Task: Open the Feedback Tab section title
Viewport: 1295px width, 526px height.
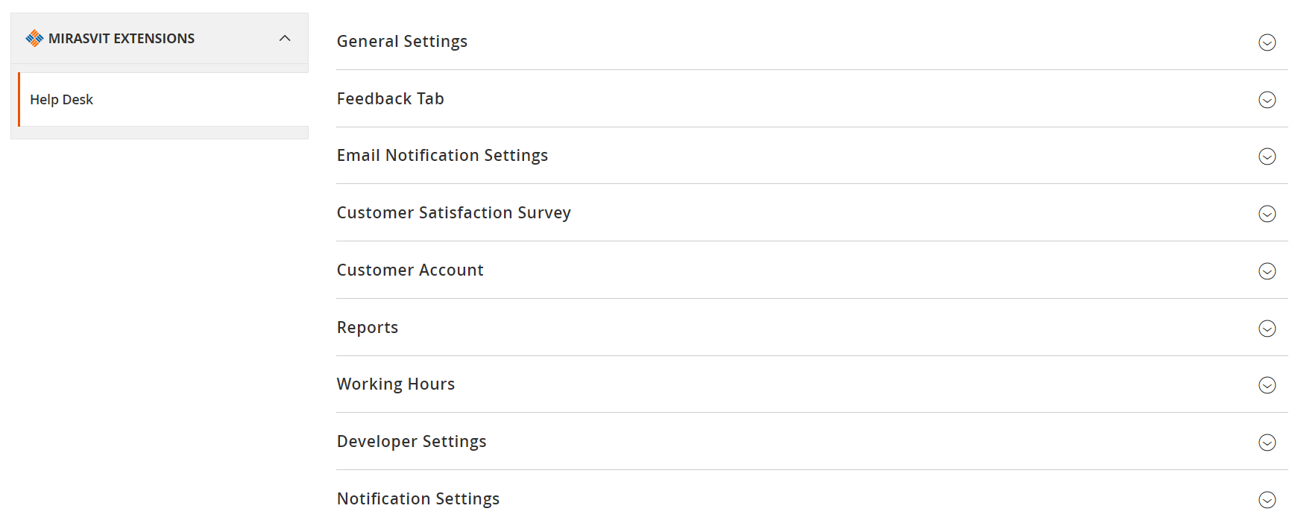Action: coord(390,98)
